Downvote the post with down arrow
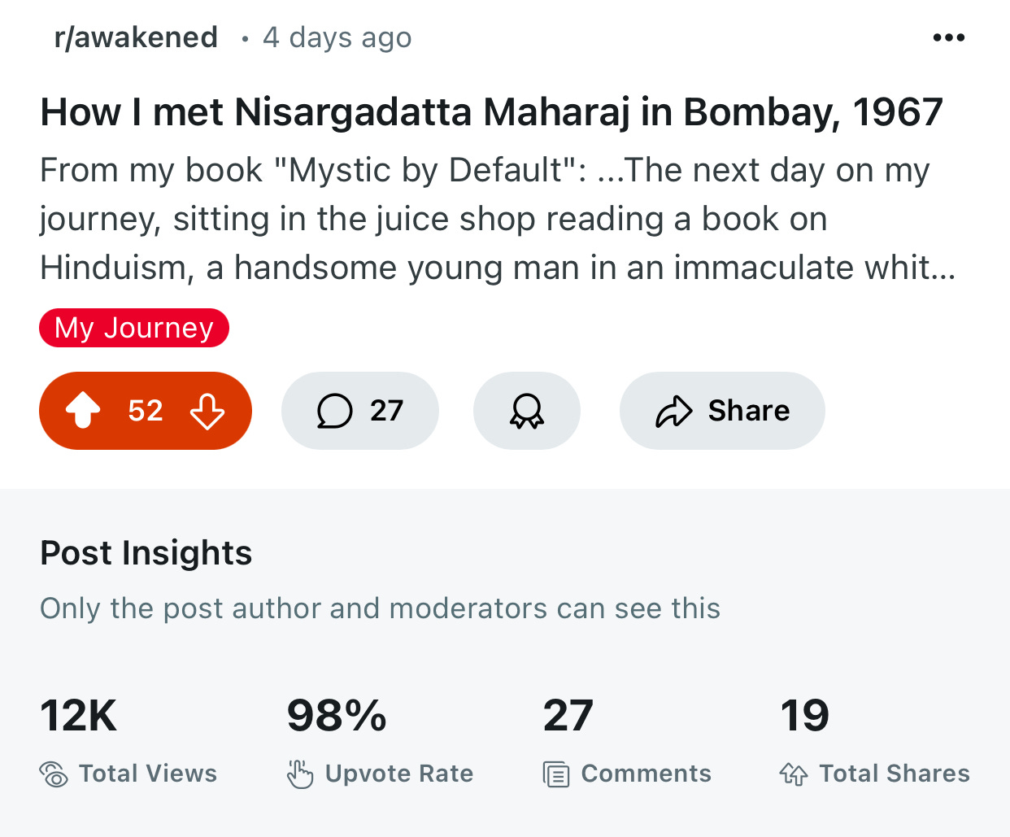The height and width of the screenshot is (837, 1010). pos(207,411)
